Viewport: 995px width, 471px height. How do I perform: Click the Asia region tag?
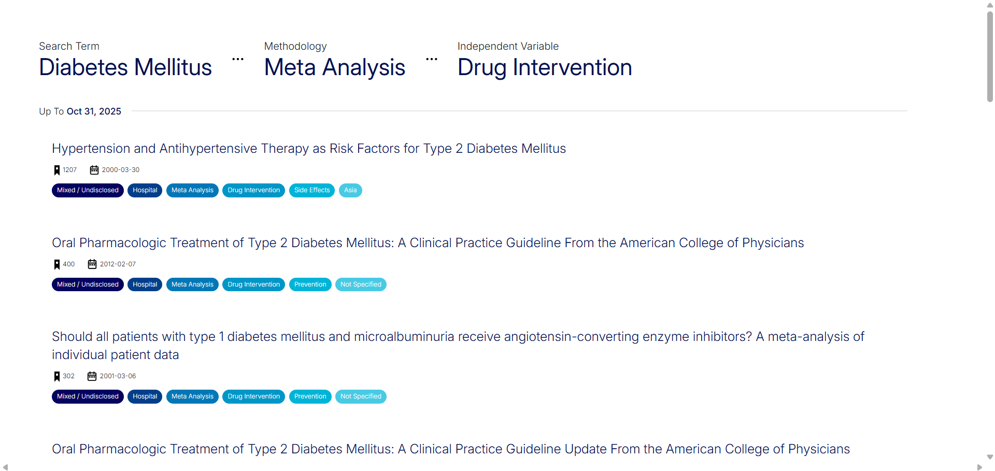(350, 191)
